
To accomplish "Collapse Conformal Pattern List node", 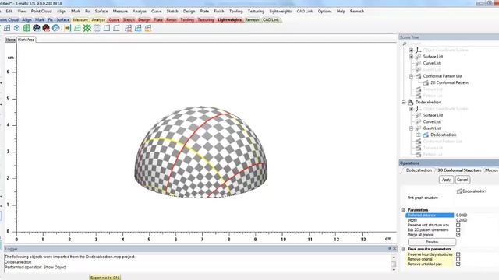I will tap(411, 76).
